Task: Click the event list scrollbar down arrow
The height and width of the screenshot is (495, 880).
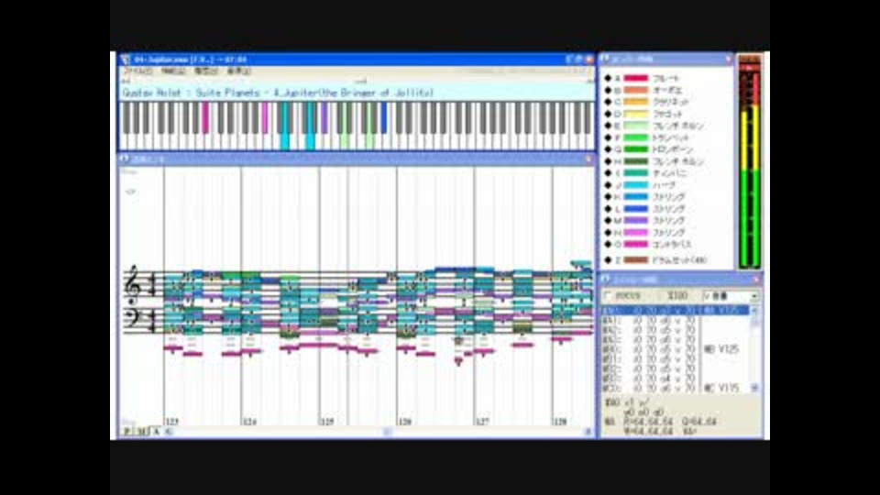Action: point(754,388)
